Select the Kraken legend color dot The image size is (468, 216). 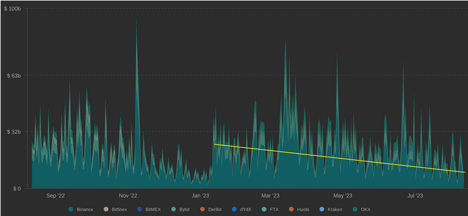pos(322,210)
